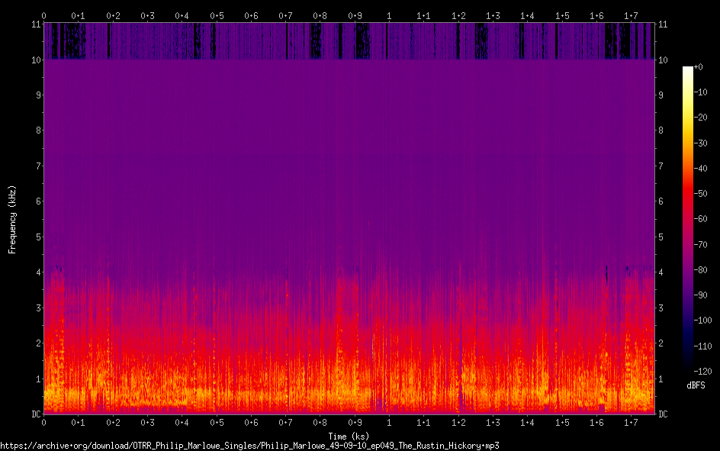This screenshot has height=451, width=720.
Task: Click the 4 kHz label on the left axis
Action: [37, 272]
